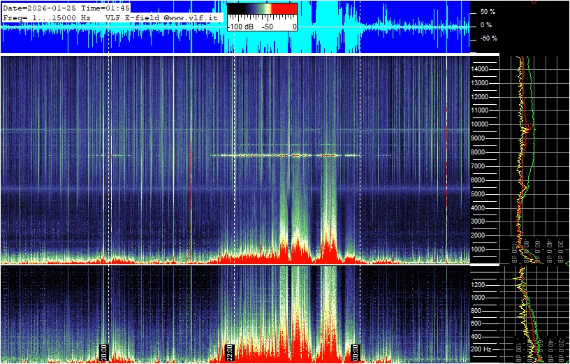Click the Freq= 1...15000 Hz label

tap(47, 17)
